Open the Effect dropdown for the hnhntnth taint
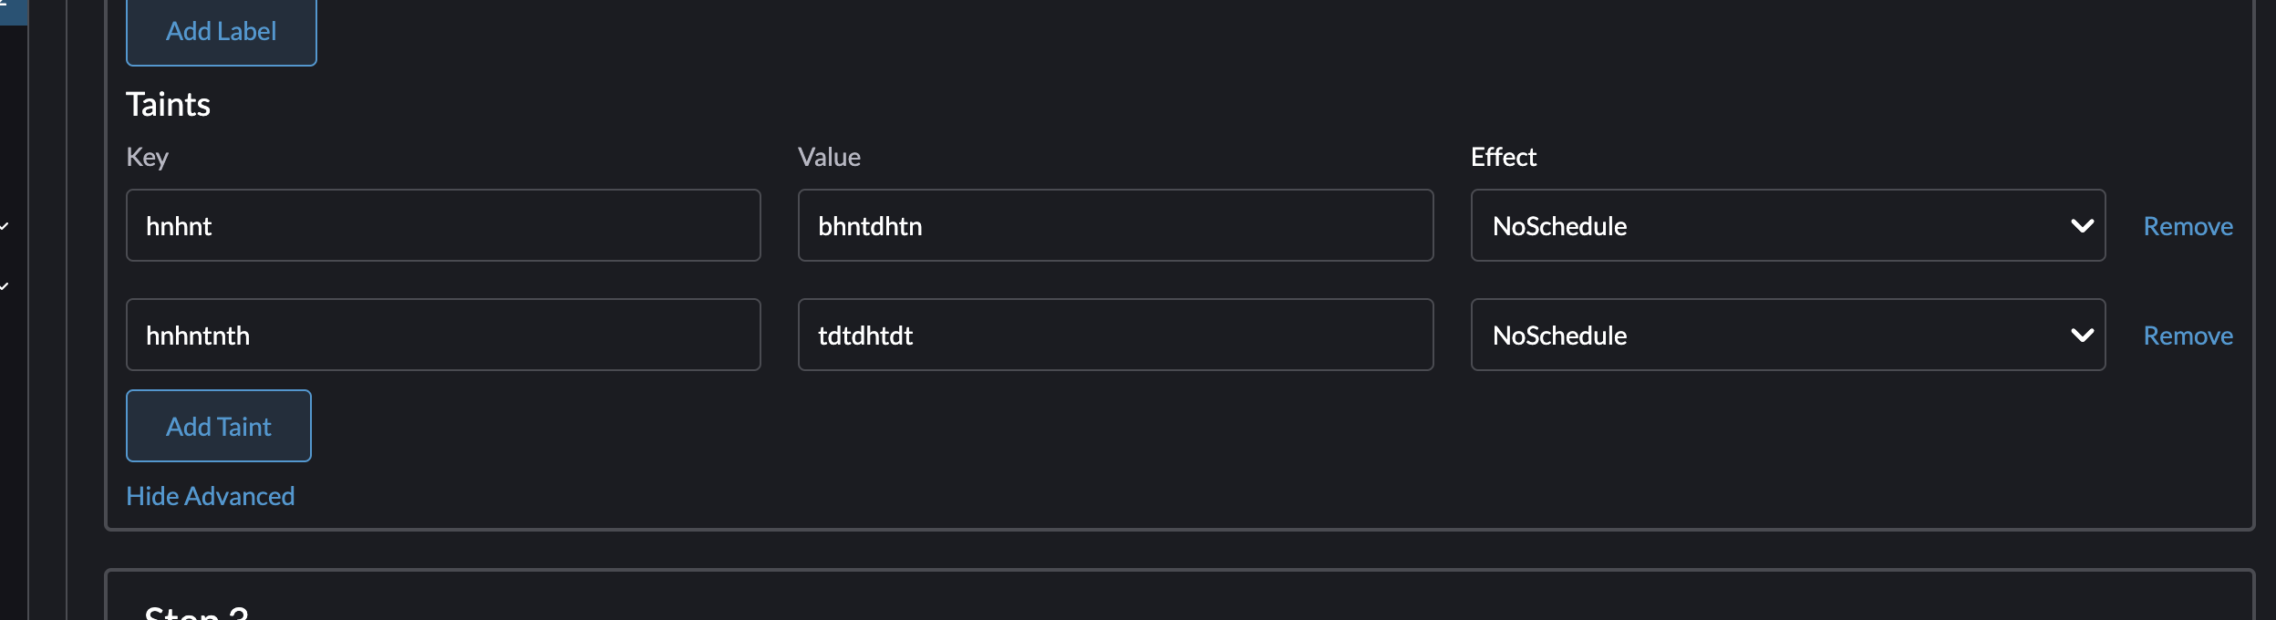This screenshot has width=2276, height=620. click(2084, 335)
